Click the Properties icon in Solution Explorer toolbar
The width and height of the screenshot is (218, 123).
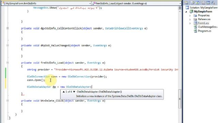coord(187,3)
